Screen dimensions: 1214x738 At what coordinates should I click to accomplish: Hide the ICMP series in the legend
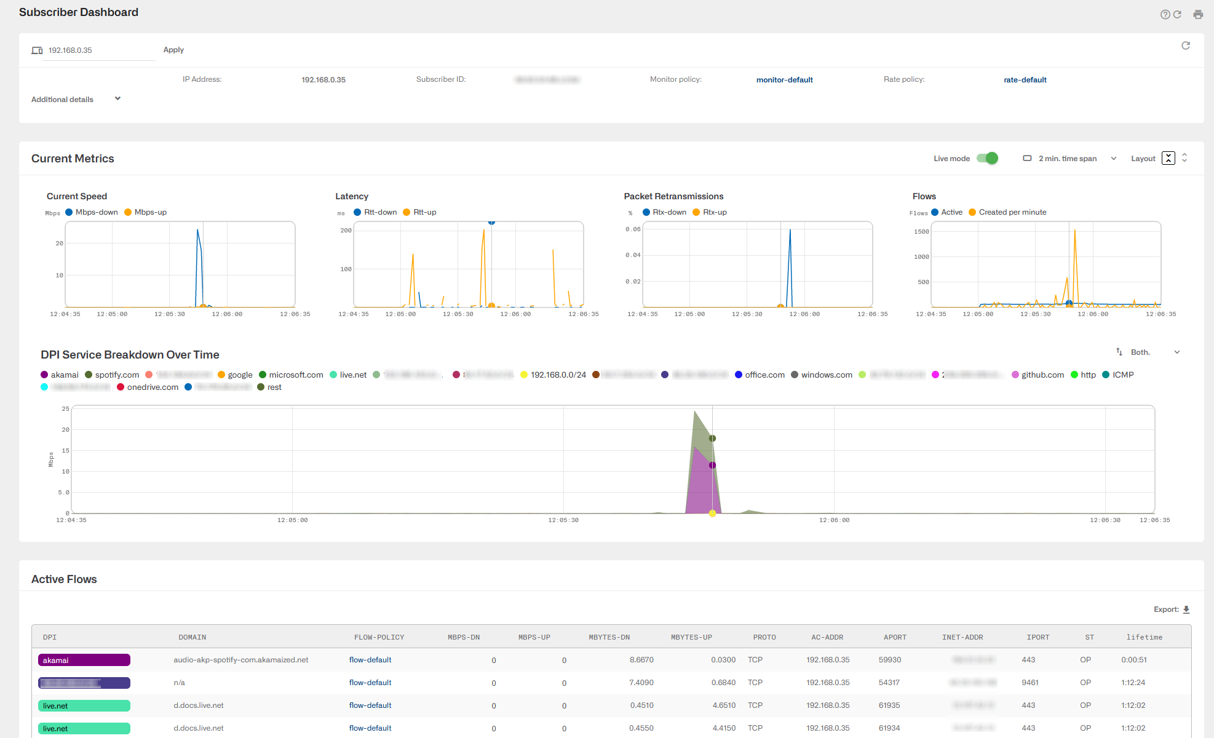tap(1124, 375)
